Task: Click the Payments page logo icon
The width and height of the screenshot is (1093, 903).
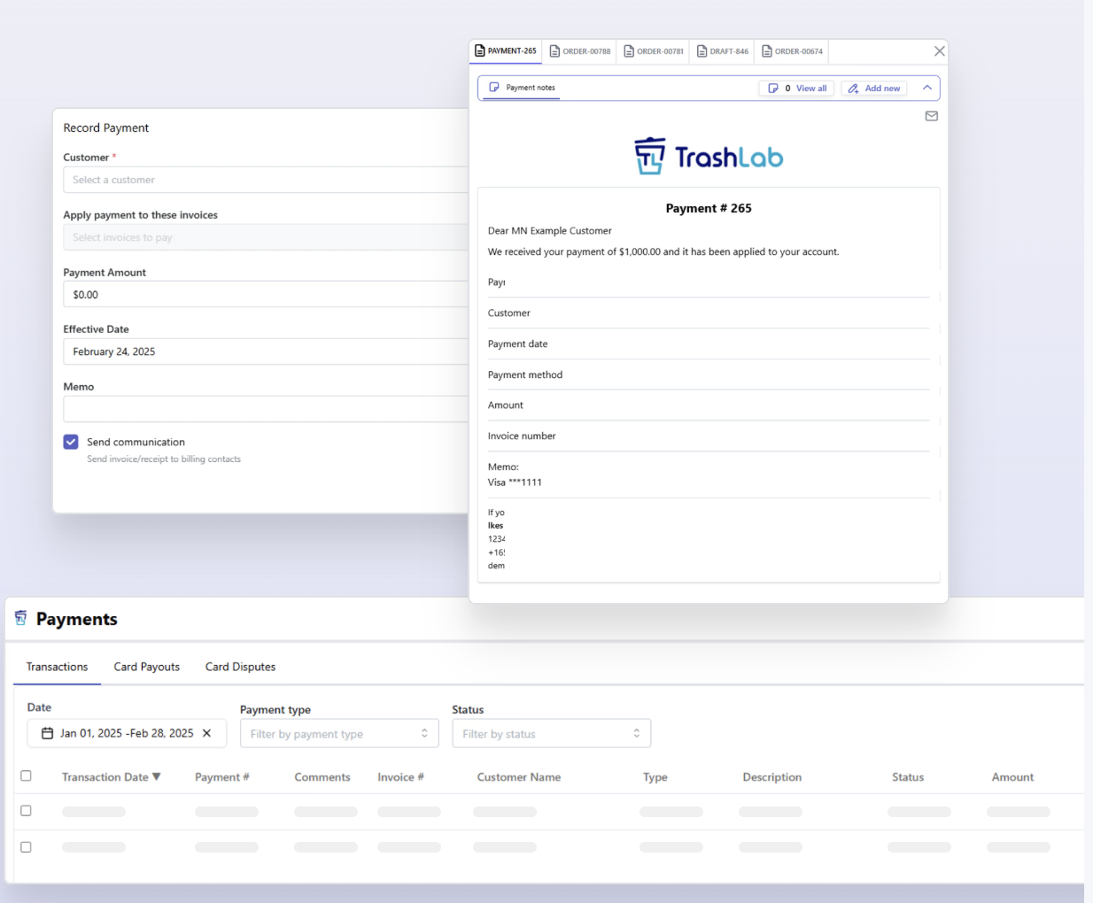Action: pyautogui.click(x=21, y=618)
